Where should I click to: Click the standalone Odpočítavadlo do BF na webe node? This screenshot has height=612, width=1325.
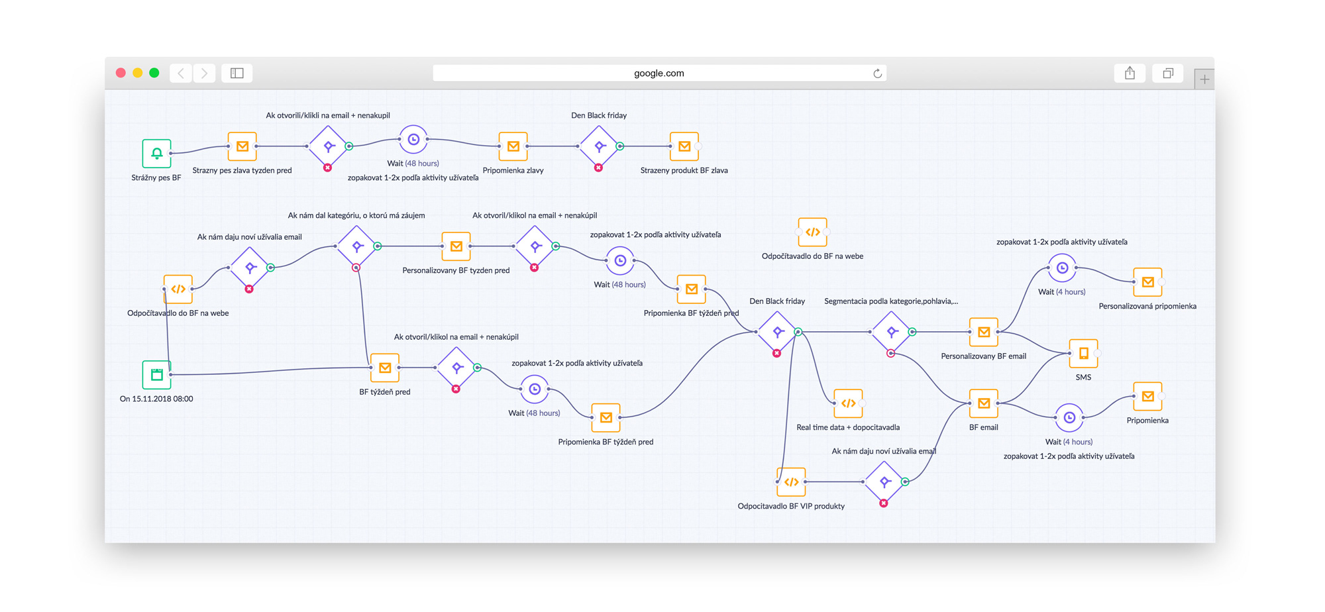pyautogui.click(x=812, y=232)
